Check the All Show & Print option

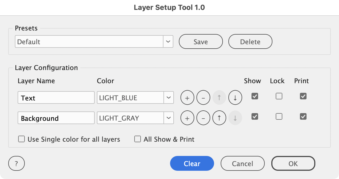point(138,139)
